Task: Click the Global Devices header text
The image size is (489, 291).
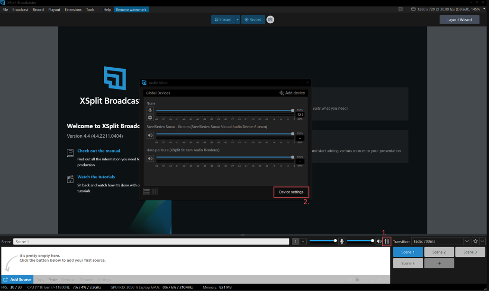Action: [158, 93]
